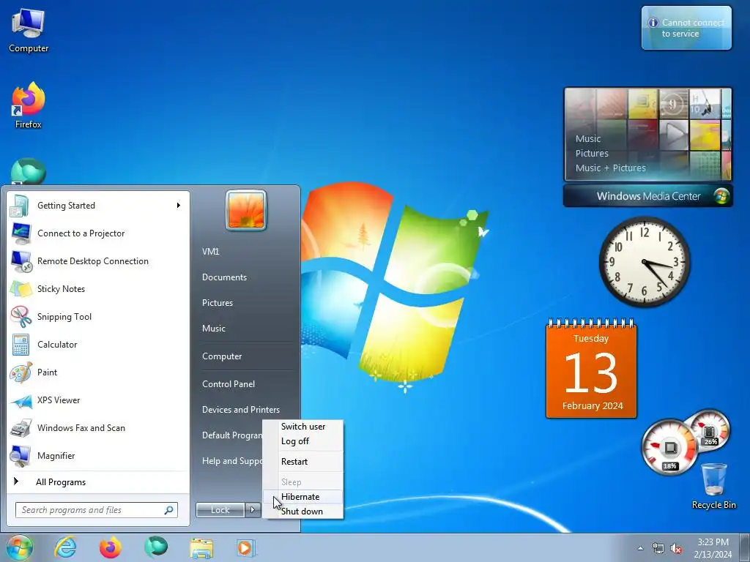This screenshot has width=750, height=562.
Task: Start the Magnifier tool
Action: pyautogui.click(x=98, y=455)
